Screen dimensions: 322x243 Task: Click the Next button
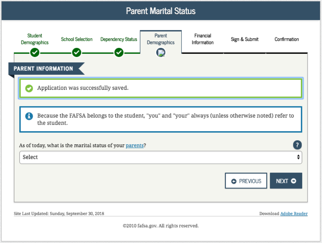286,181
